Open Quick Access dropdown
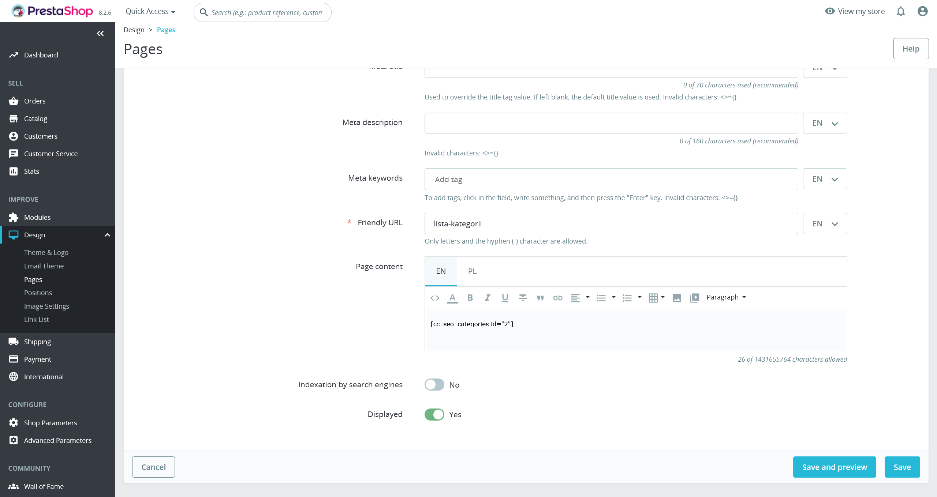The image size is (937, 497). coord(150,11)
